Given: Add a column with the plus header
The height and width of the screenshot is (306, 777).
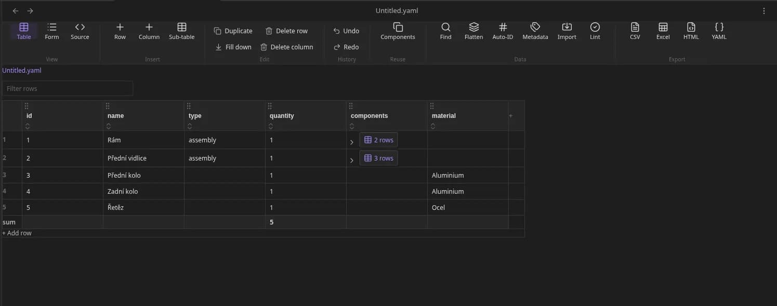Looking at the screenshot, I should coord(511,116).
